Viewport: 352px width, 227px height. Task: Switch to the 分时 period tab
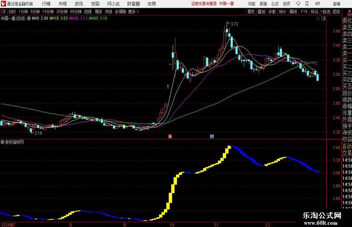coord(12,12)
